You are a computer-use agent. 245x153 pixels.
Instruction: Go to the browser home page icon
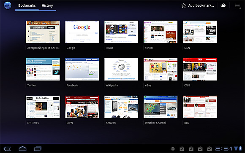coord(223,5)
